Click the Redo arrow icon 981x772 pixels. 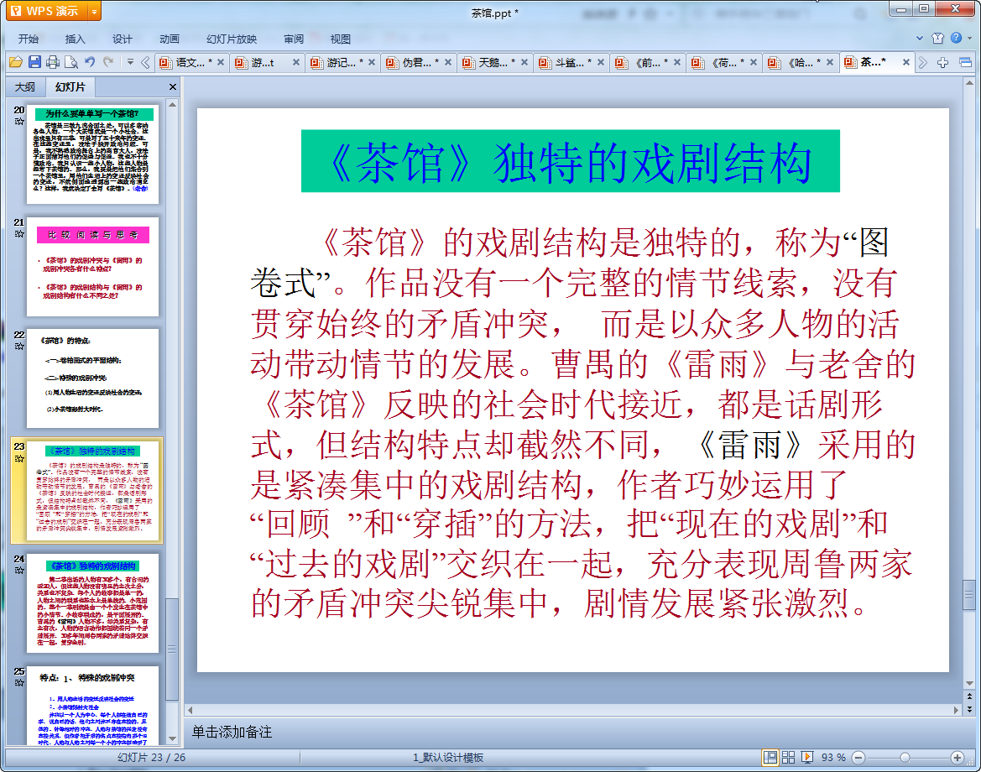click(x=109, y=62)
